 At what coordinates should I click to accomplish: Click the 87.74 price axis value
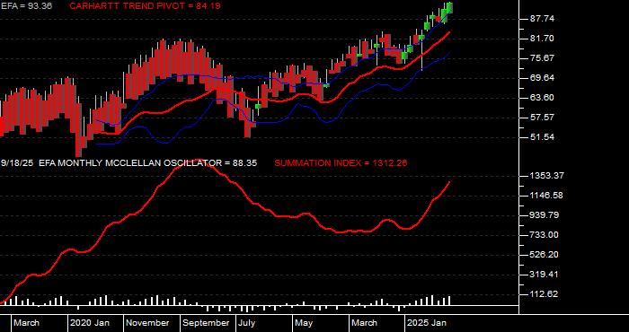542,19
